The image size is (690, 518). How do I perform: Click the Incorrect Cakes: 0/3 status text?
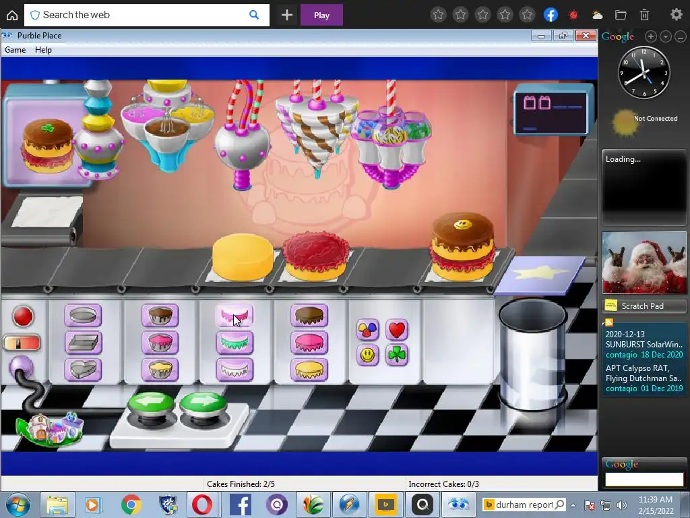[443, 484]
